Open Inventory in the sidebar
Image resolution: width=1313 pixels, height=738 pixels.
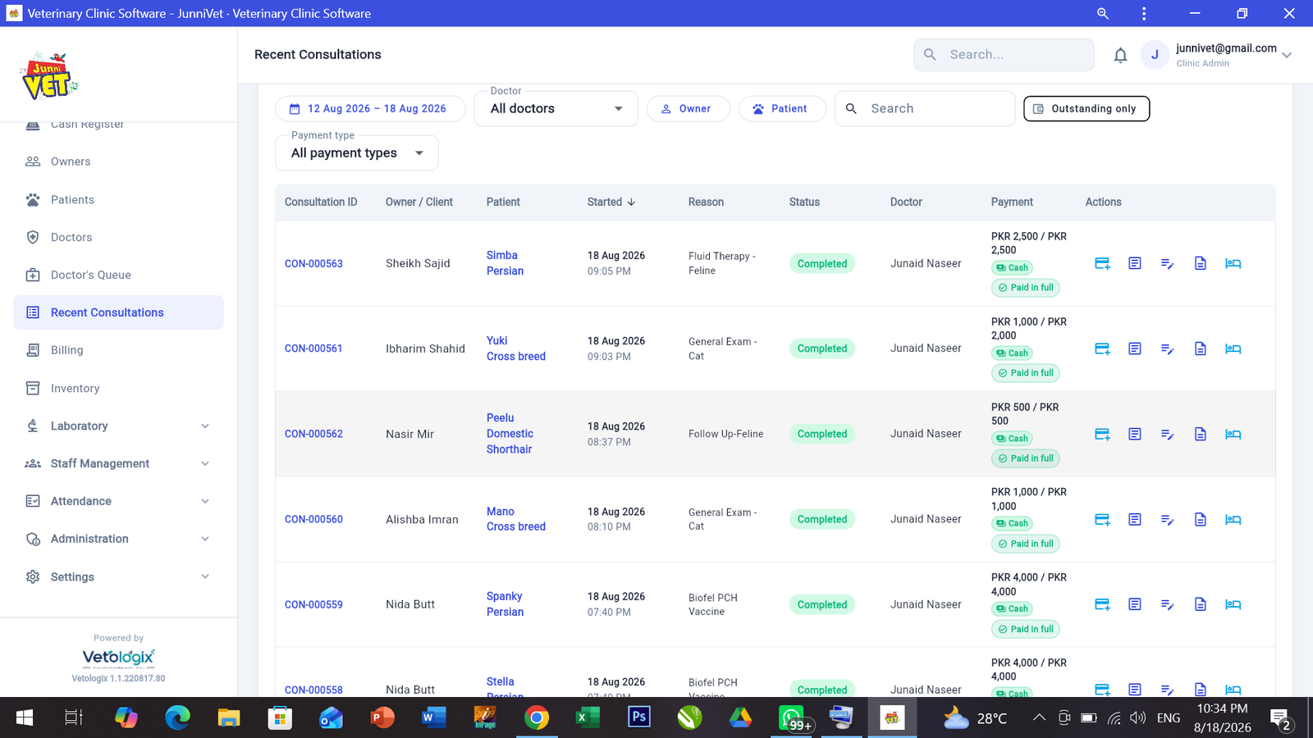coord(118,388)
